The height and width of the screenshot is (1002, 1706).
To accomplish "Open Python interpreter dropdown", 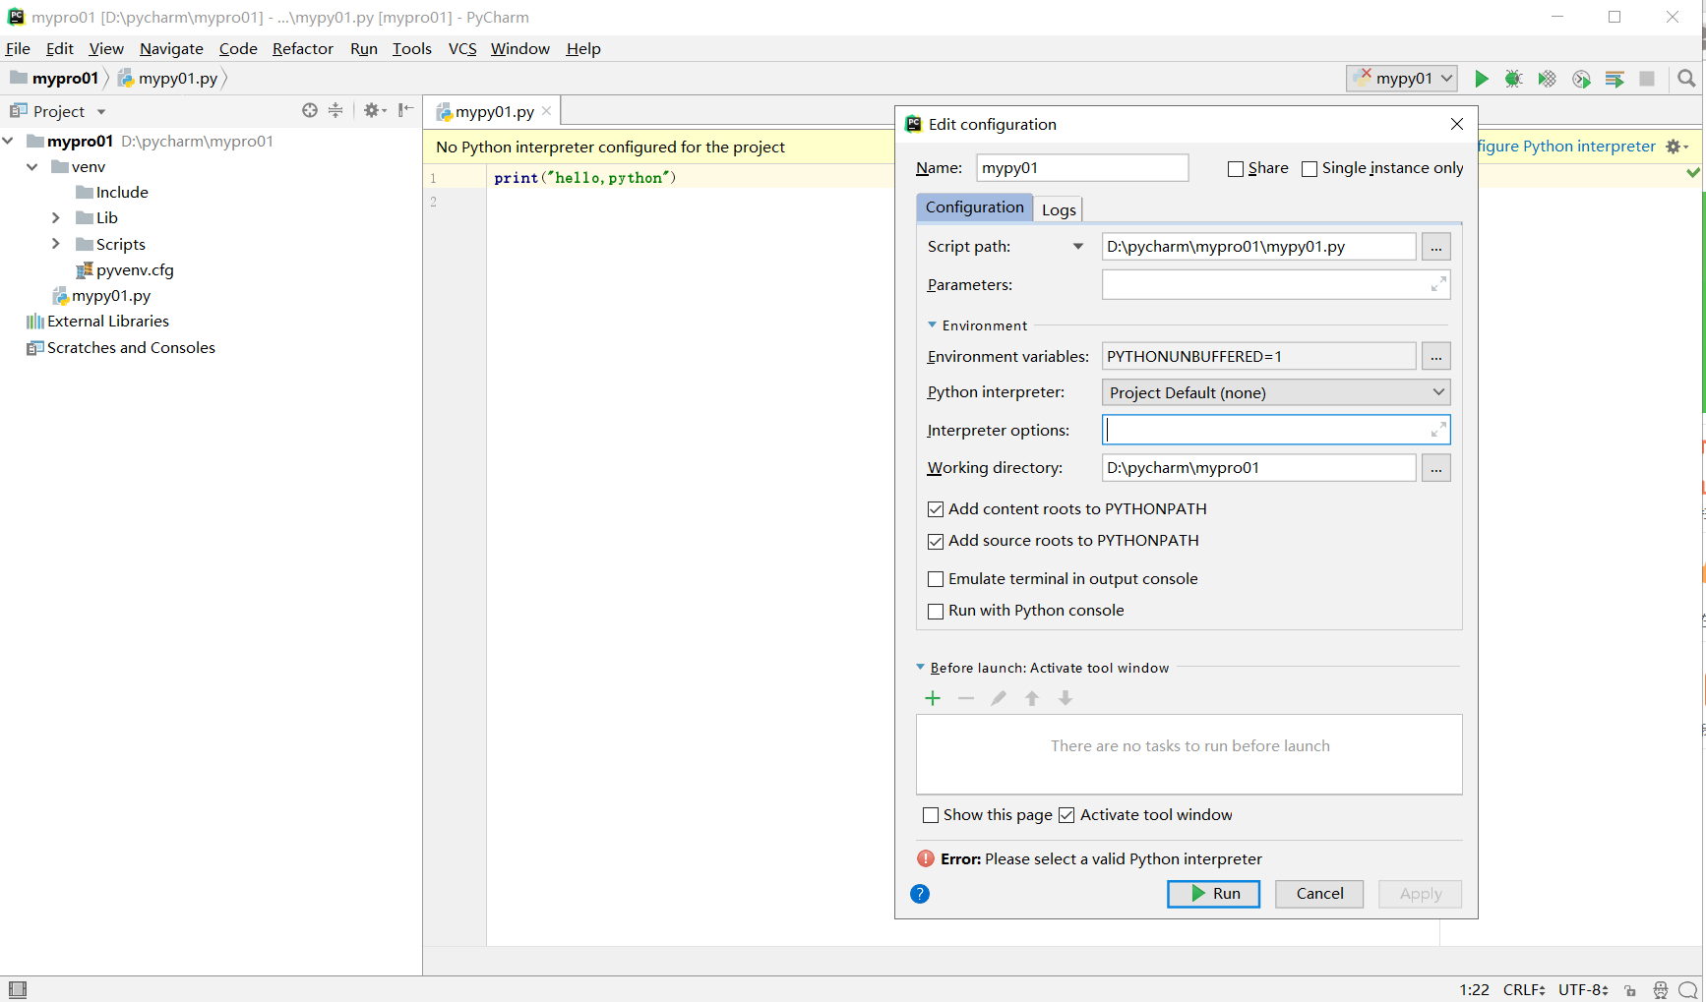I will click(1276, 392).
